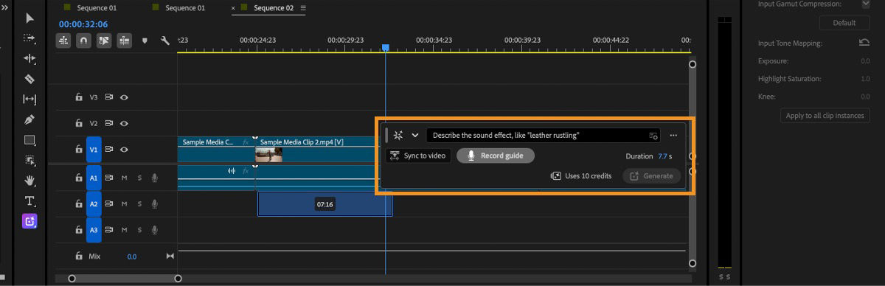Click the insert-as-nests button in timeline header

63,41
